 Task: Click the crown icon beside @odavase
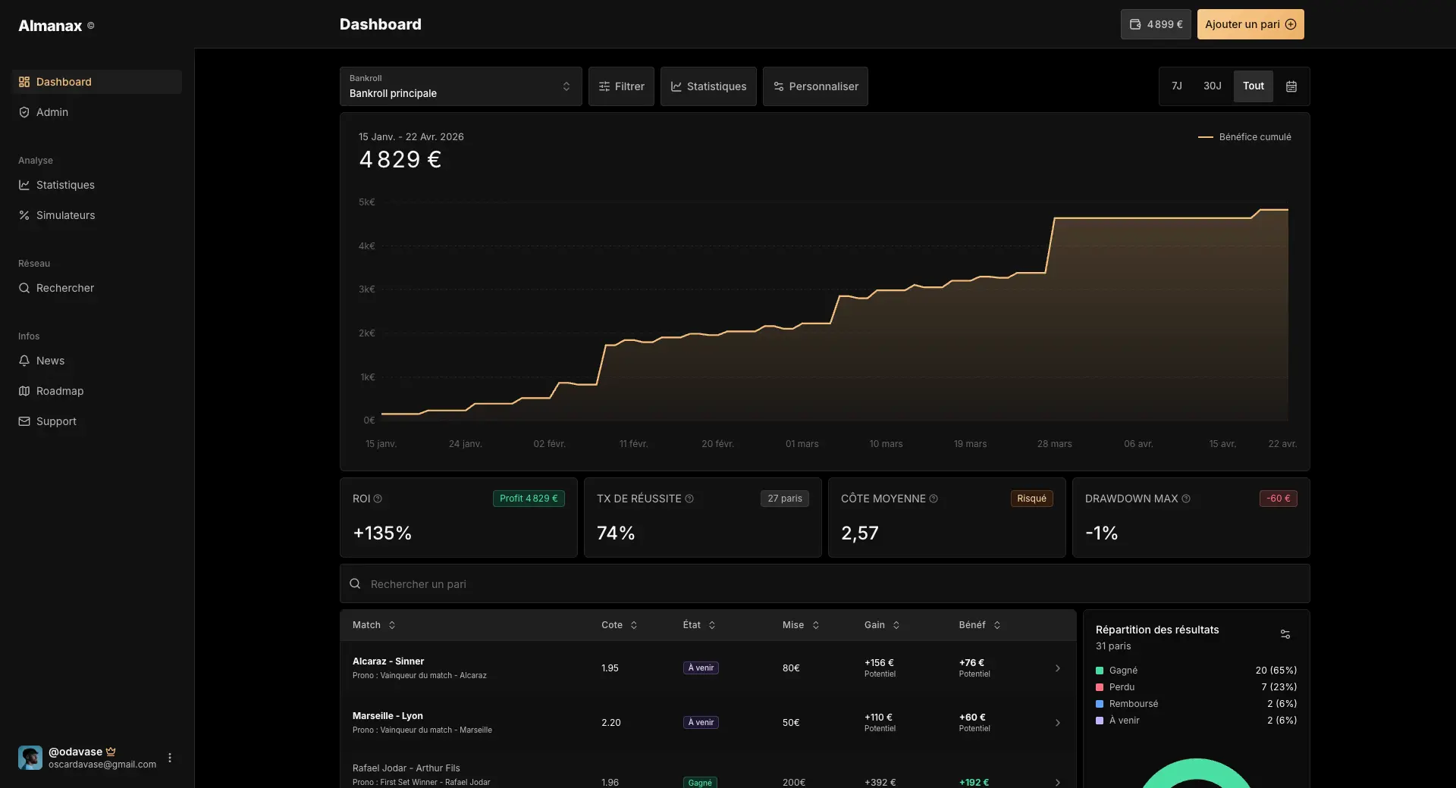pyautogui.click(x=111, y=752)
